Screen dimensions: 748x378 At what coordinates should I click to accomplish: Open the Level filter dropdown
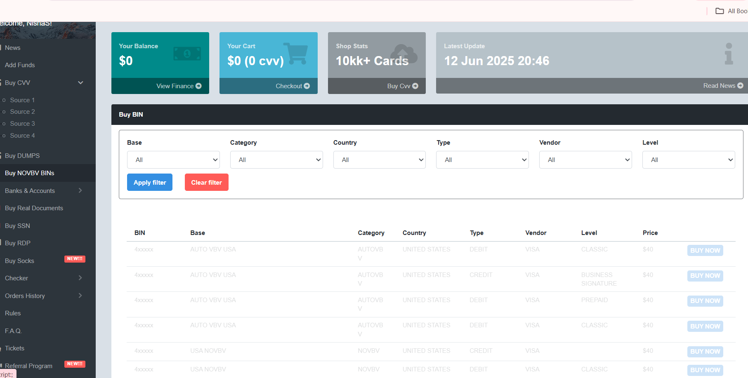pos(689,160)
